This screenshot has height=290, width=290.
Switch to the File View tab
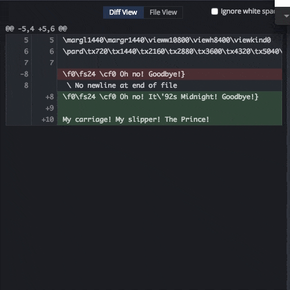(x=163, y=12)
